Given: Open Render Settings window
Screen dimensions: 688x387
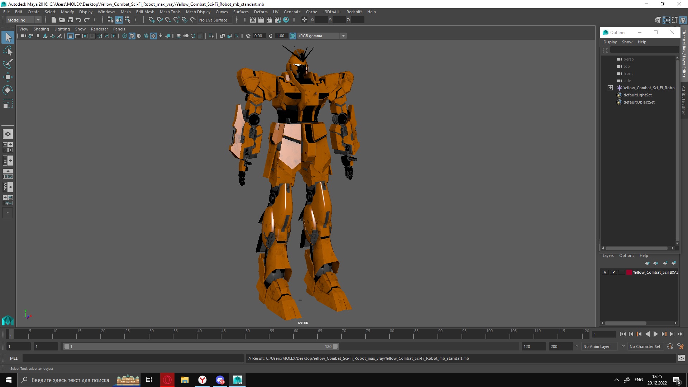Looking at the screenshot, I should 278,20.
